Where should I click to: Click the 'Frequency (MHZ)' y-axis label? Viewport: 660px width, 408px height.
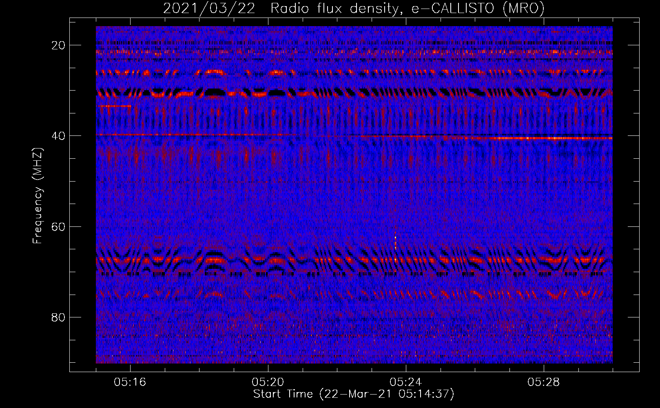click(x=38, y=196)
